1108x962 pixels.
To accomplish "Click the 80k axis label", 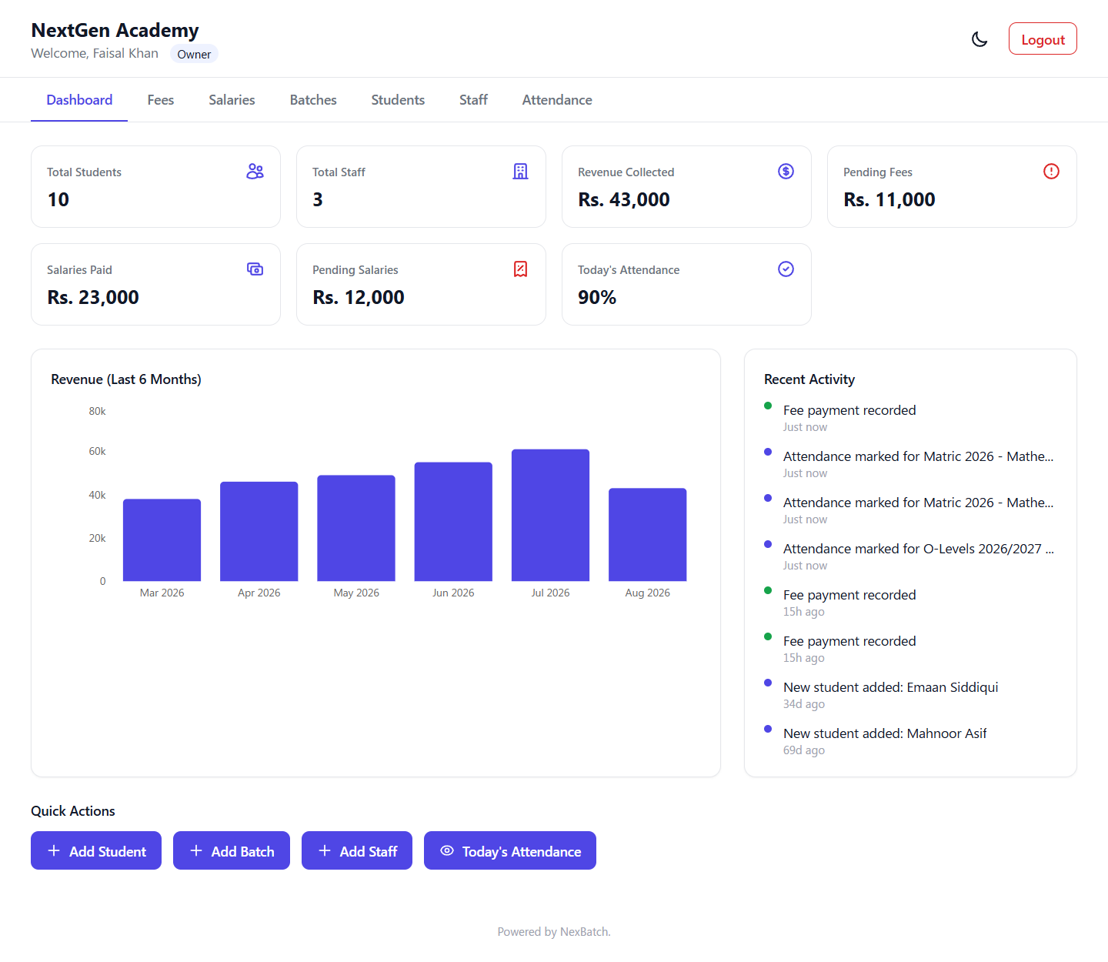I will [x=97, y=411].
